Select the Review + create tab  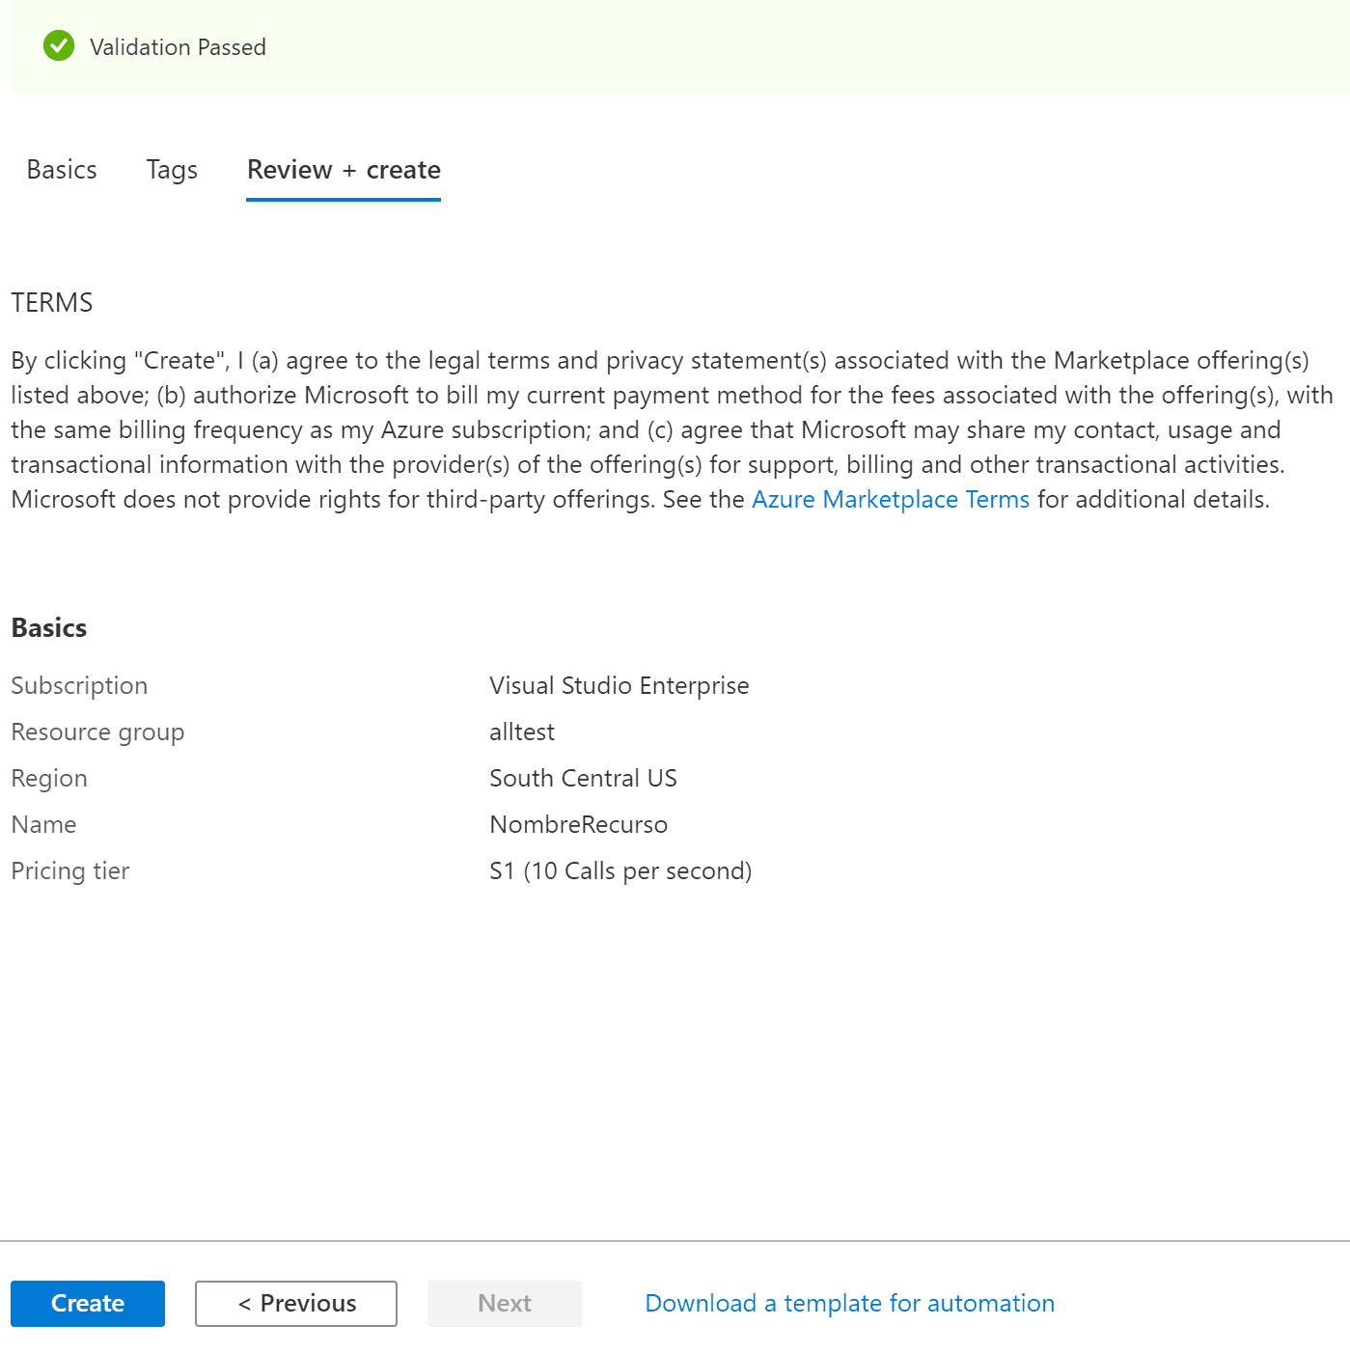pyautogui.click(x=344, y=170)
